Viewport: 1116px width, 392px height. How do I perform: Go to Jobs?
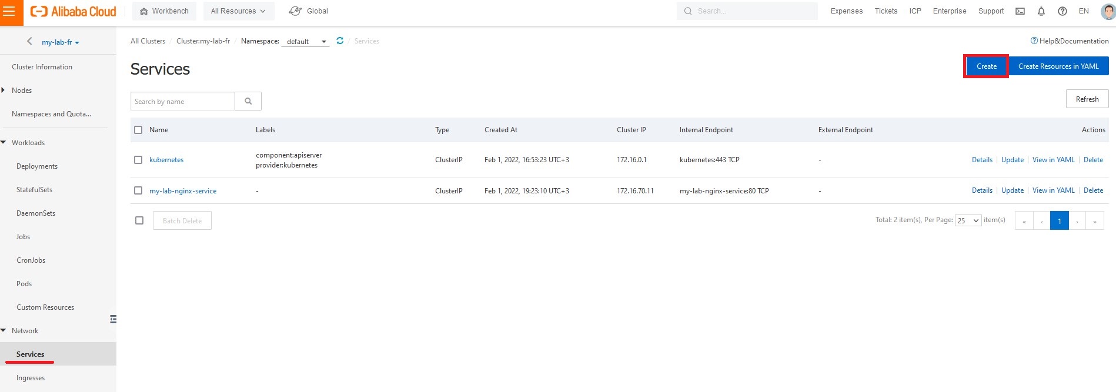[x=24, y=237]
